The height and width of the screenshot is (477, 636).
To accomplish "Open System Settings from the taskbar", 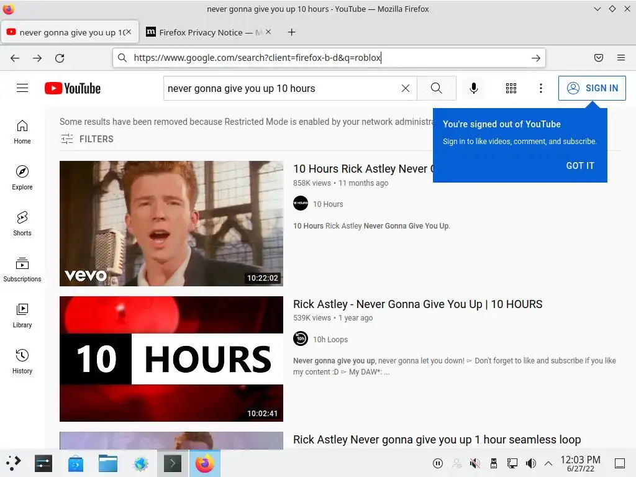I will (x=43, y=463).
